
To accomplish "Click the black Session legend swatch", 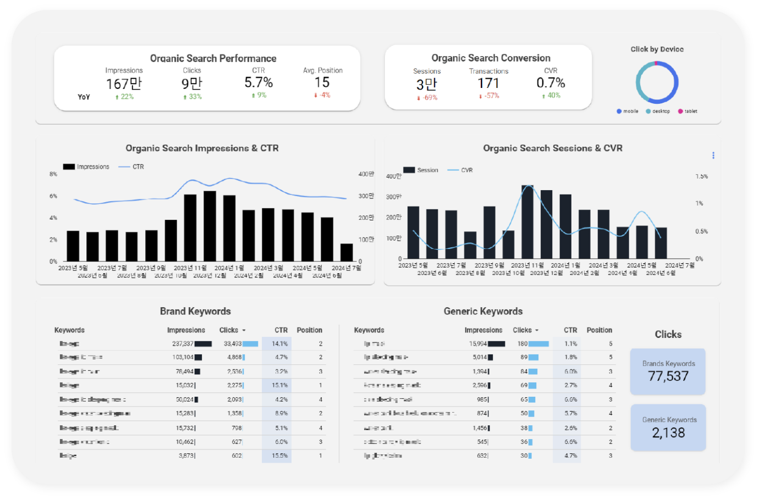I will point(409,170).
